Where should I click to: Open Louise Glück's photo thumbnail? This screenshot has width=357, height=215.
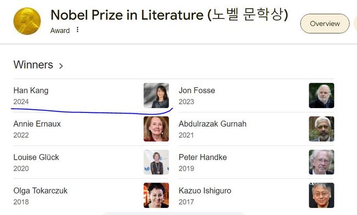click(156, 162)
